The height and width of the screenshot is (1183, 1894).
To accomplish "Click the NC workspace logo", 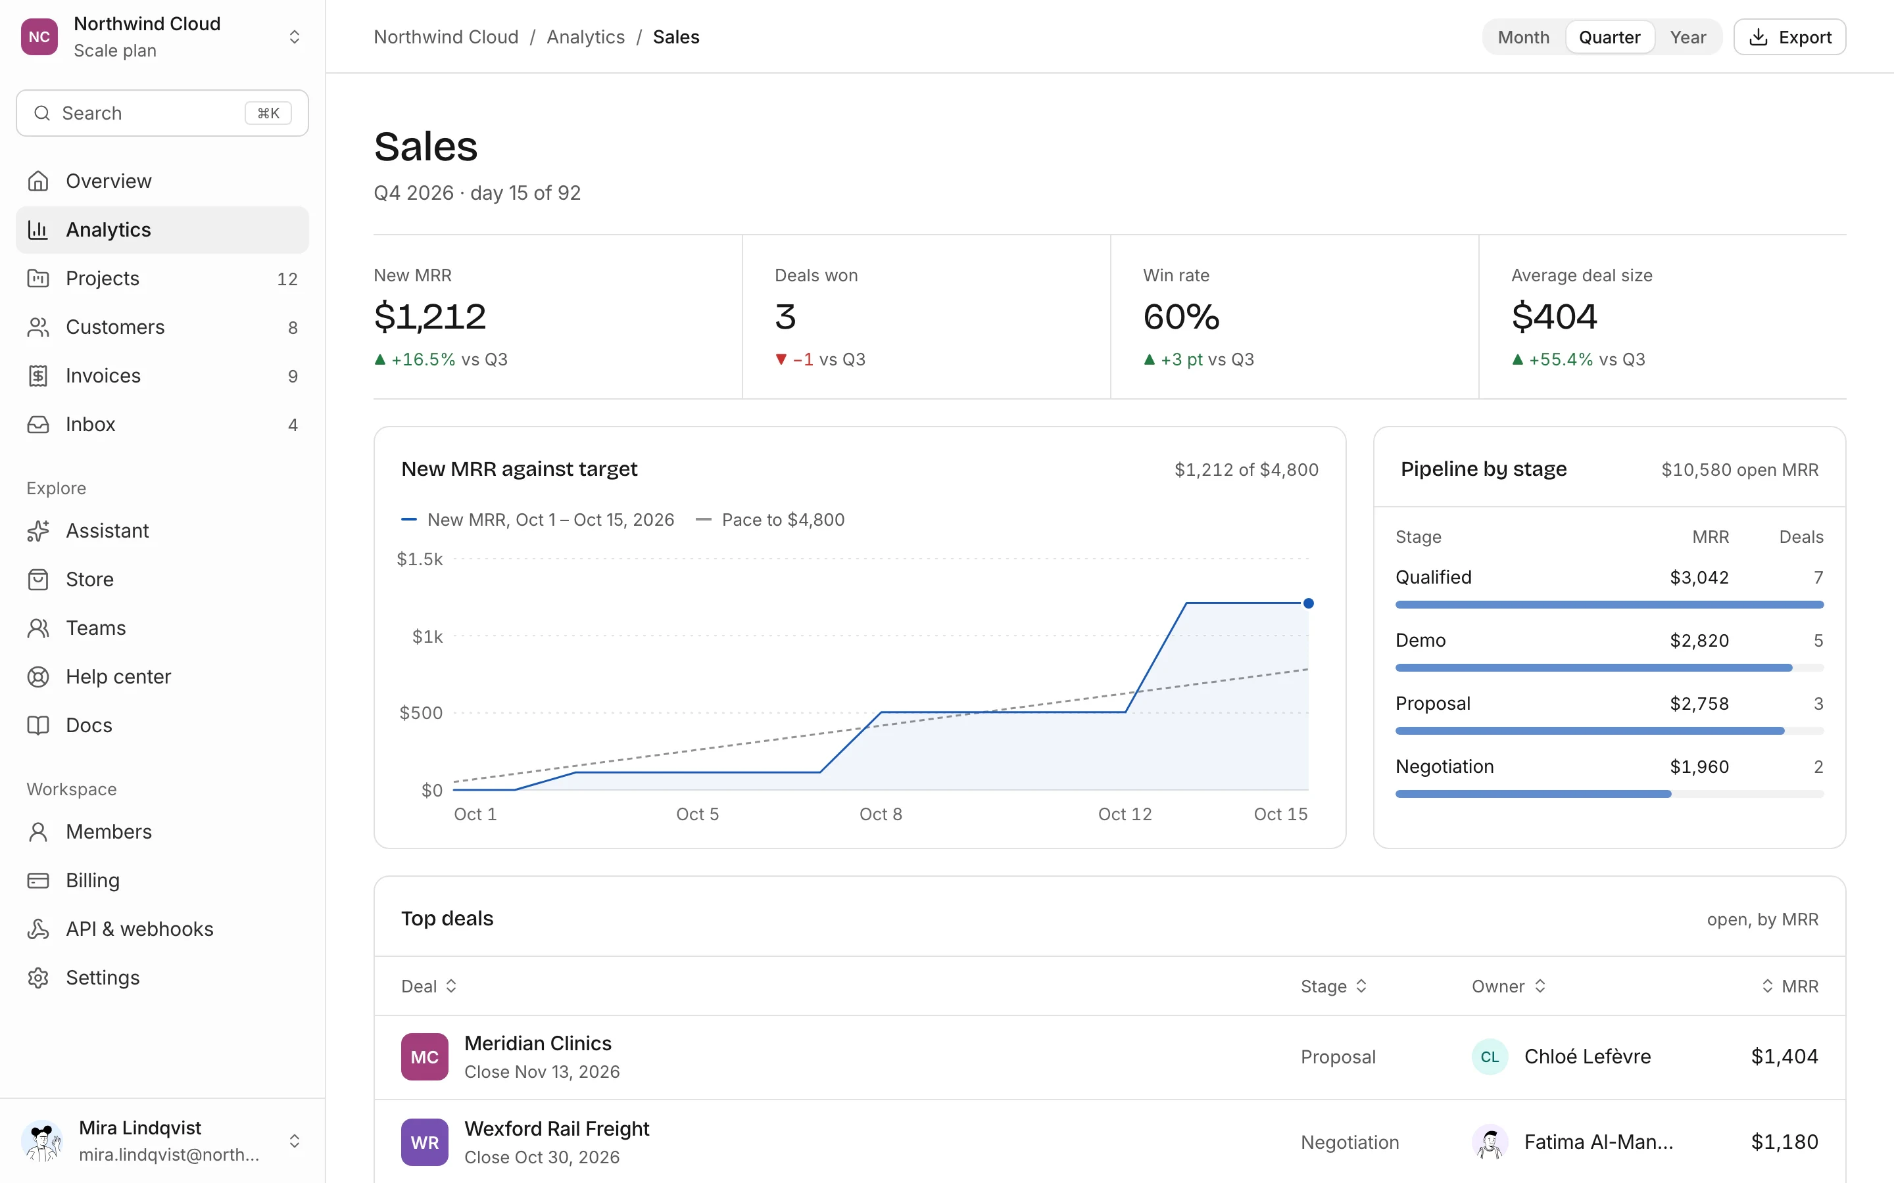I will coord(39,37).
